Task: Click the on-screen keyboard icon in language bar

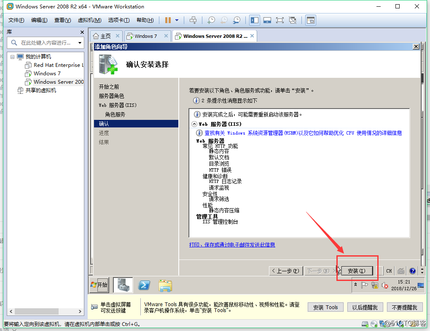Action: [x=400, y=271]
